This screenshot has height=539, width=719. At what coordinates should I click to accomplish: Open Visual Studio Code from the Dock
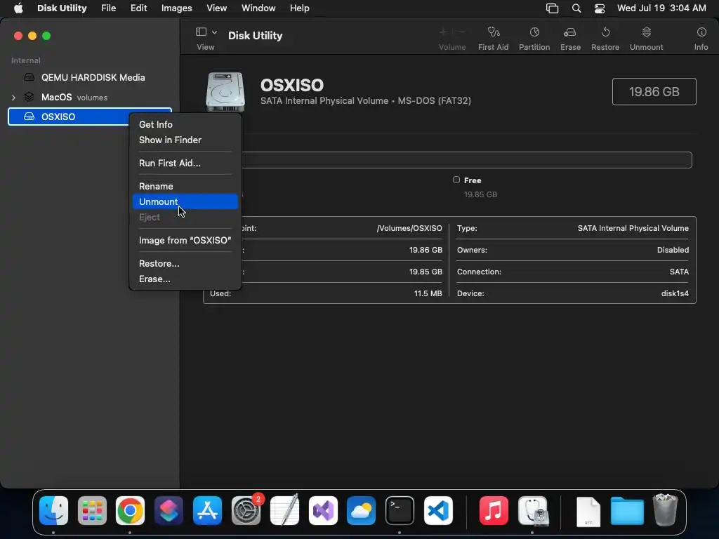pyautogui.click(x=438, y=510)
